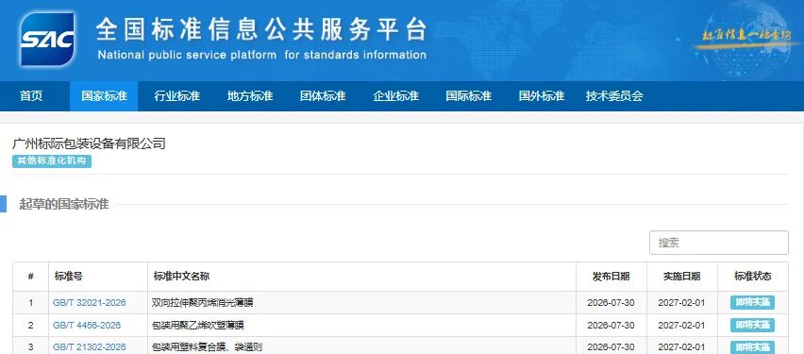Click 实施日期 2027-02-01 in row 2
The width and height of the screenshot is (804, 354).
681,326
